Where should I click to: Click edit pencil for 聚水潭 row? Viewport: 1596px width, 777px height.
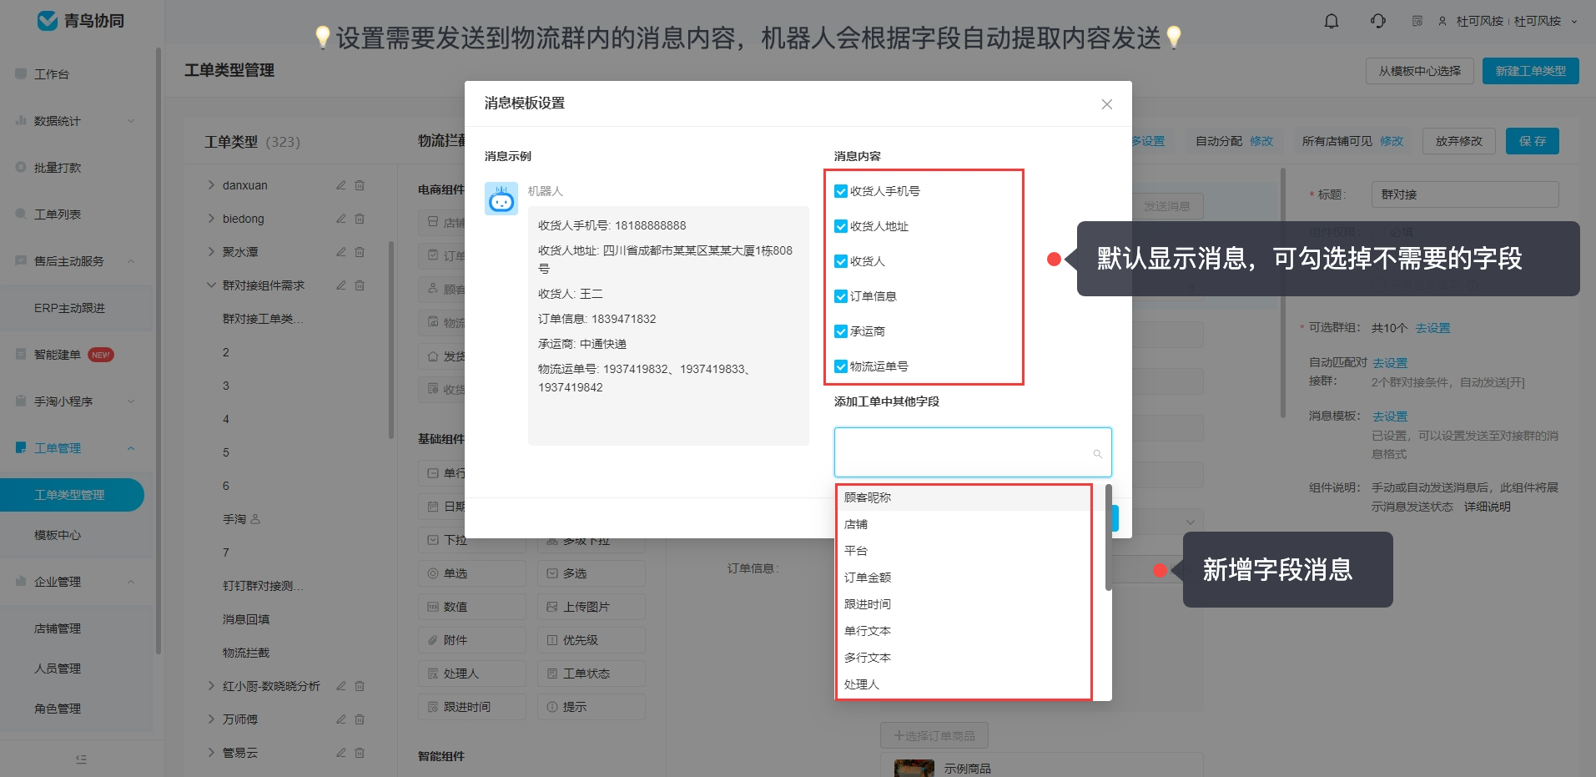coord(340,252)
